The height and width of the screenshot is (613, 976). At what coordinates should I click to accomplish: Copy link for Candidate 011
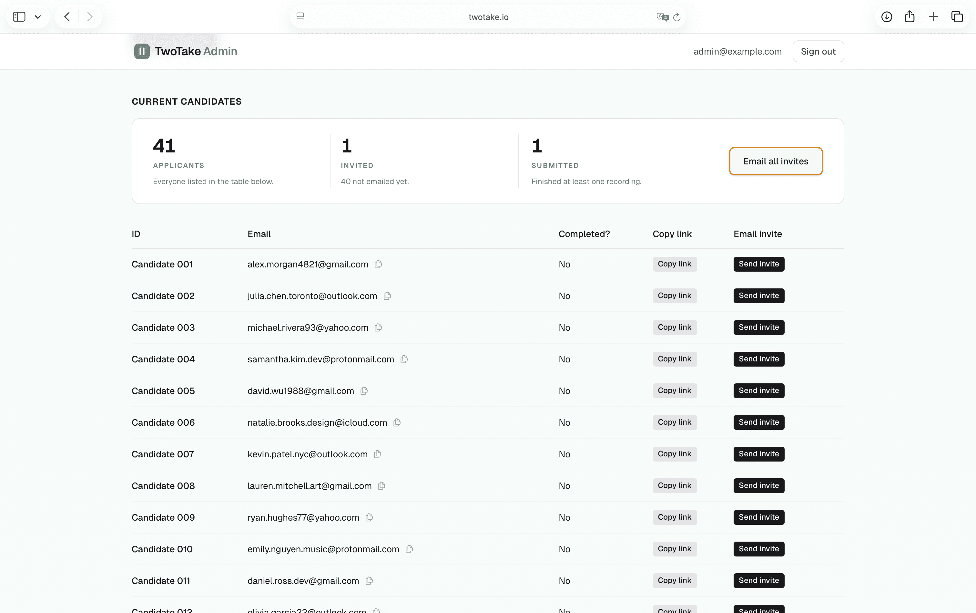coord(675,580)
